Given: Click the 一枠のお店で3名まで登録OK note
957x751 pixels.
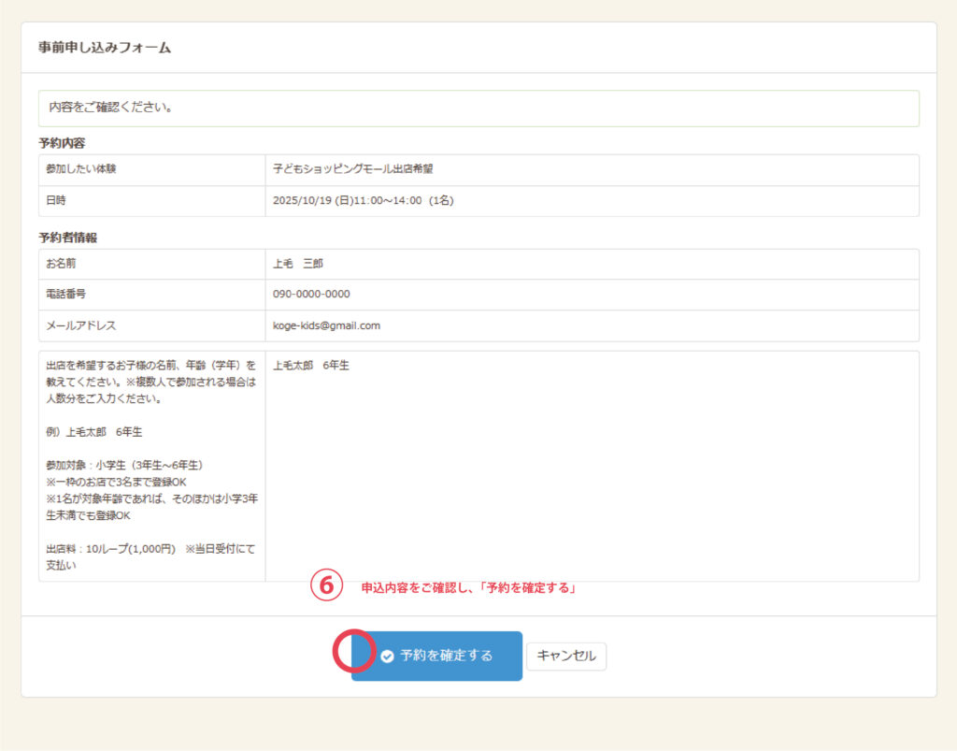Looking at the screenshot, I should coord(116,482).
